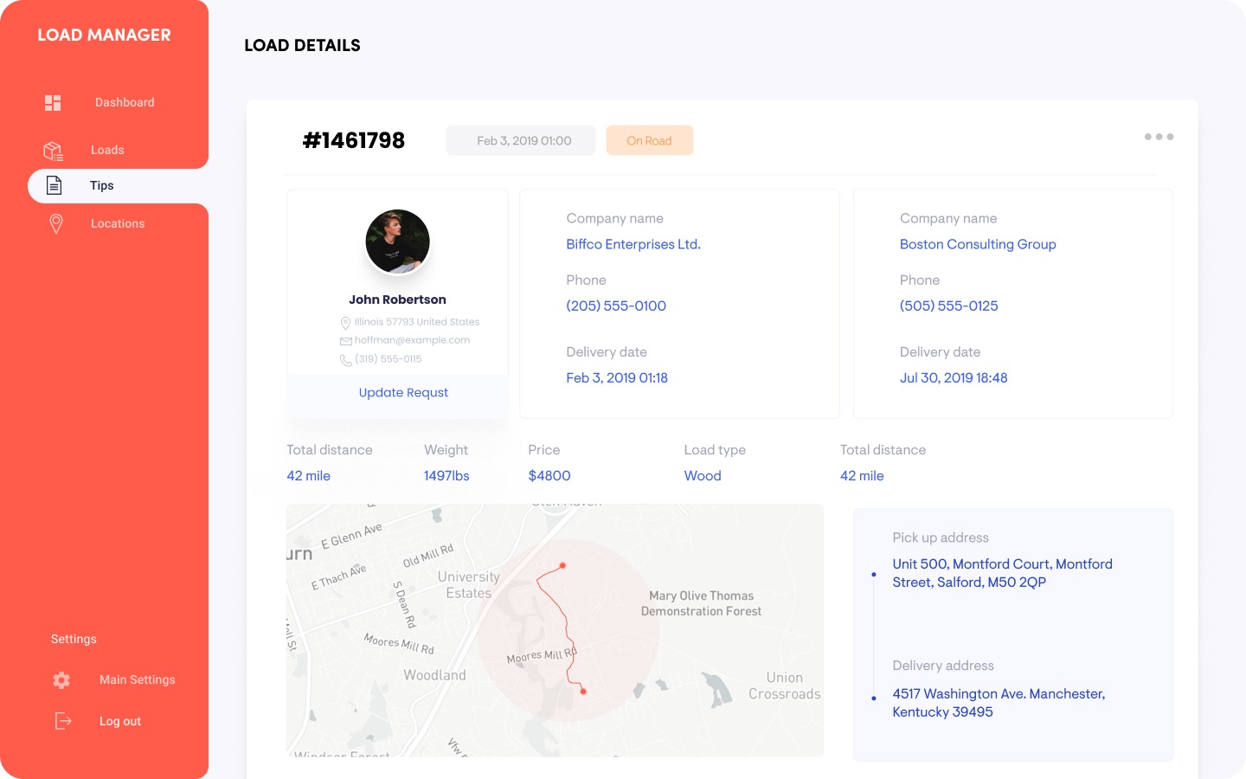Viewport: 1246px width, 779px height.
Task: Click the Main Settings gear icon
Action: [61, 680]
